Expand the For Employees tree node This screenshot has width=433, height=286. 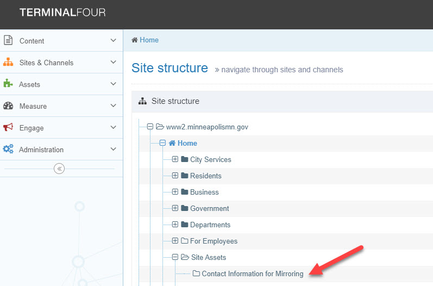pyautogui.click(x=175, y=241)
